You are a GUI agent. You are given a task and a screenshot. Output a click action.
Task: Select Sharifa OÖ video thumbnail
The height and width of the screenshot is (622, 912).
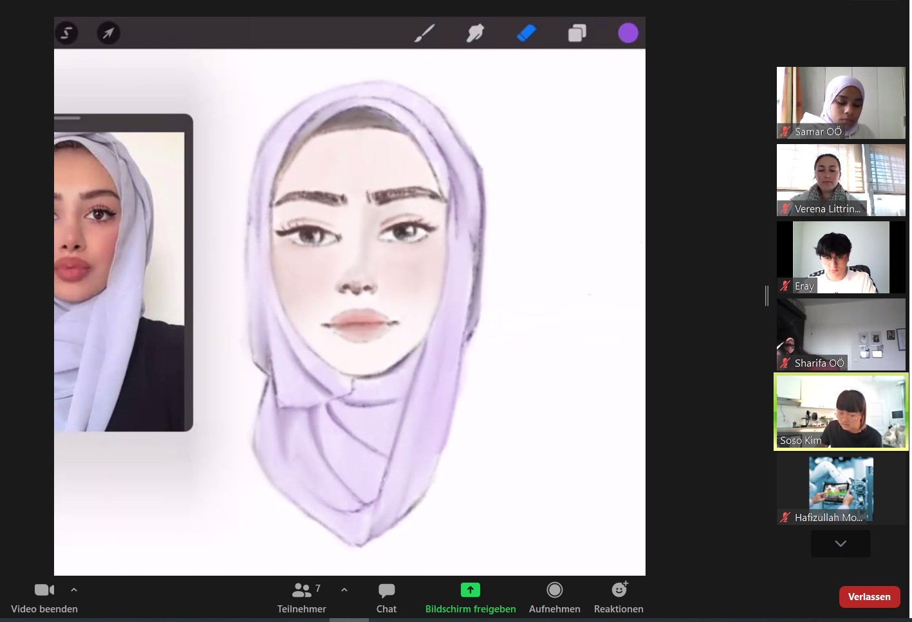tap(841, 334)
